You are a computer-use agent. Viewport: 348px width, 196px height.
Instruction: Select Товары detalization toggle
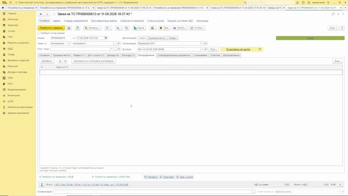pos(172,38)
